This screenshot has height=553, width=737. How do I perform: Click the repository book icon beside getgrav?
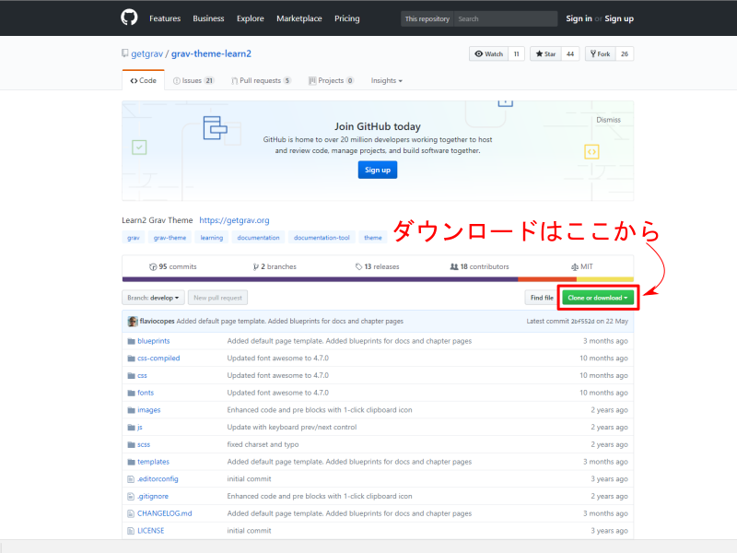[125, 53]
